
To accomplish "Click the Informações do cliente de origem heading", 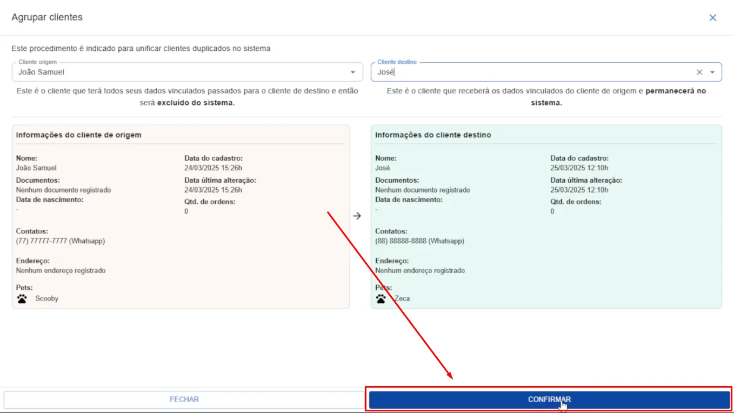I will [79, 135].
